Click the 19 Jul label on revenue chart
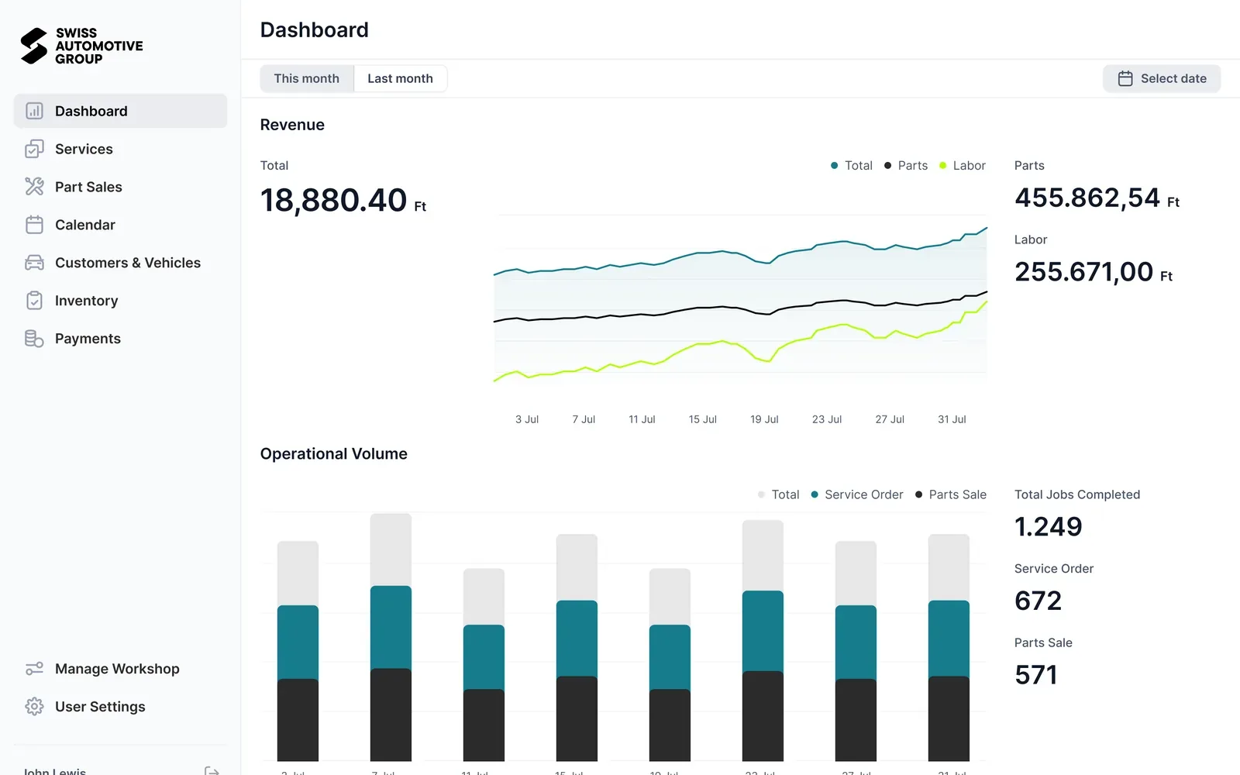This screenshot has height=775, width=1240. pos(764,419)
